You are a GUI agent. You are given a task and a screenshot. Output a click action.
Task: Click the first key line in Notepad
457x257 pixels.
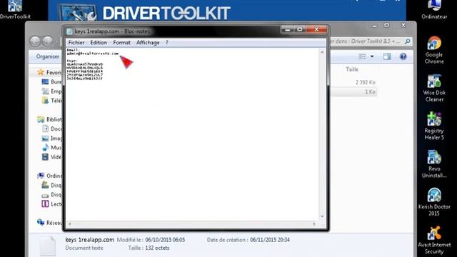(x=85, y=64)
